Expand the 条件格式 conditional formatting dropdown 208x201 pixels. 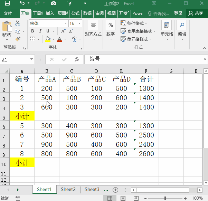coord(134,23)
